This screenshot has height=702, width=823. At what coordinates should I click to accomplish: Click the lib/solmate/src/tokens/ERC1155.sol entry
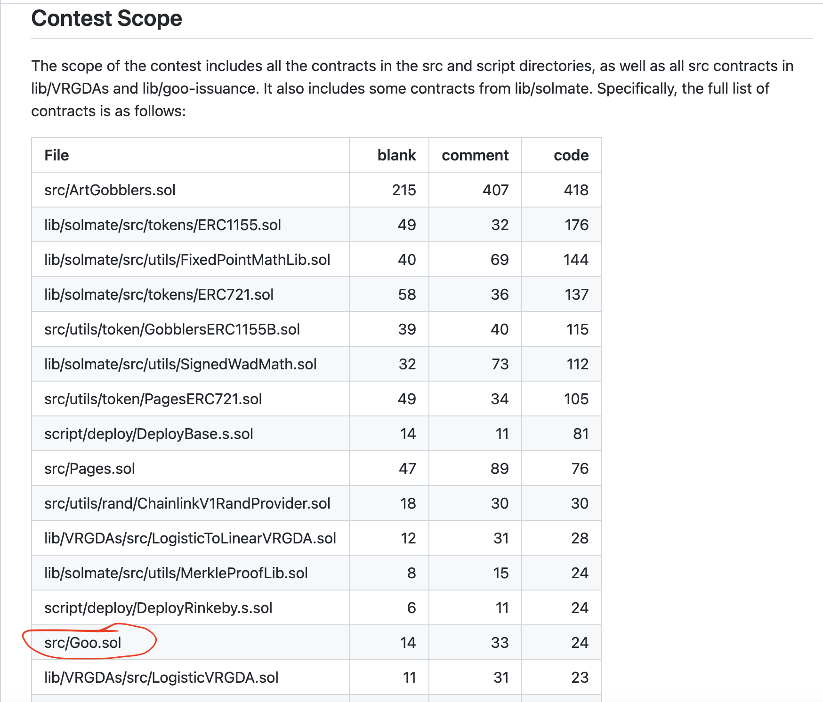162,225
